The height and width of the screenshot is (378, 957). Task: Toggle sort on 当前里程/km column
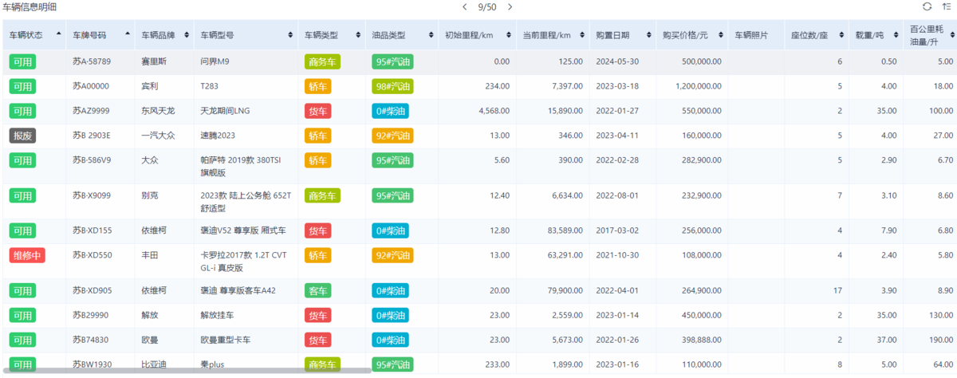point(583,35)
